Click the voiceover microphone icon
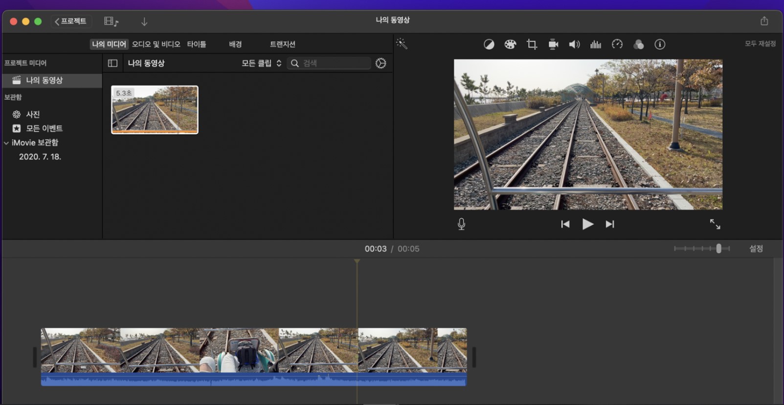This screenshot has height=405, width=784. [461, 224]
